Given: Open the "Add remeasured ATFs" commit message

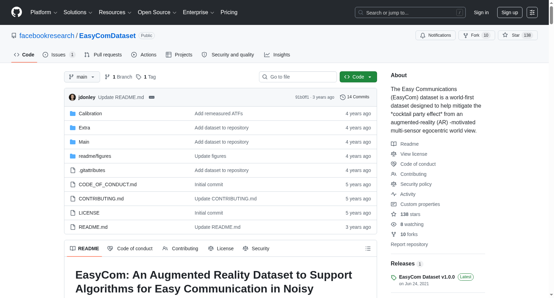Looking at the screenshot, I should point(218,114).
